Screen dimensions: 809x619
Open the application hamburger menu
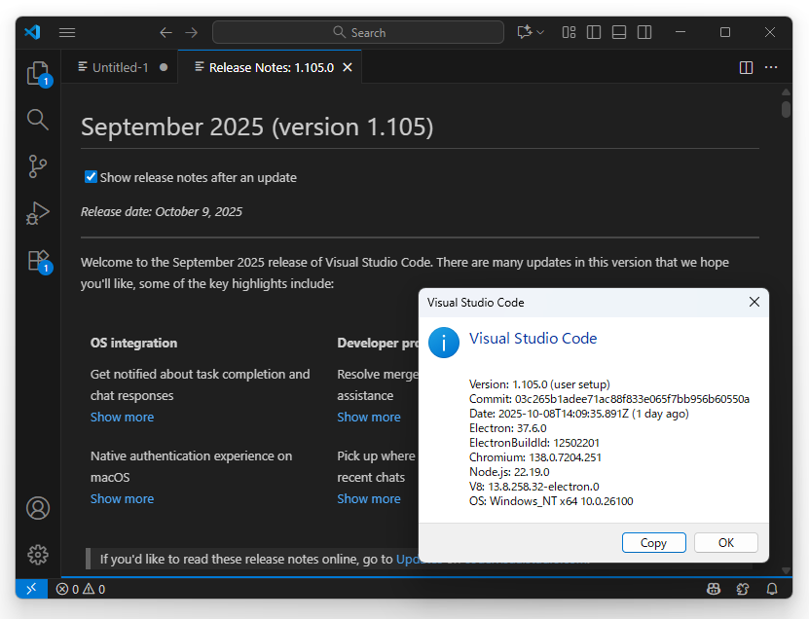click(67, 32)
